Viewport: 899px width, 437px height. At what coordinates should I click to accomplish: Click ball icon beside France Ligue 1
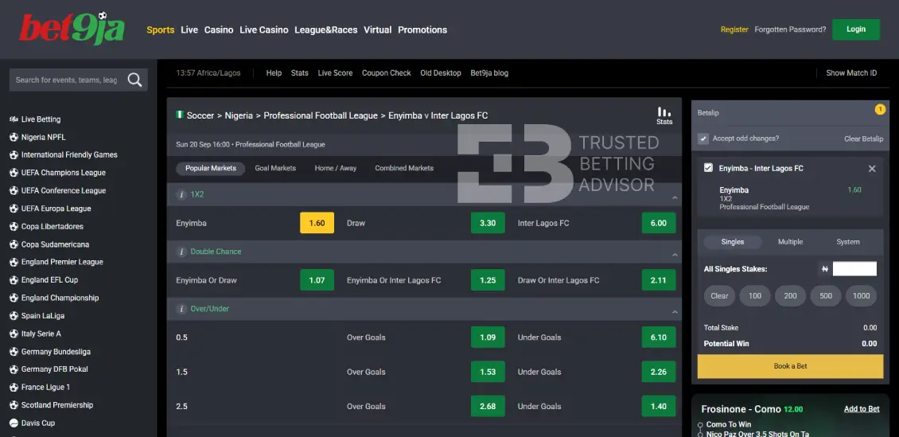pos(14,387)
